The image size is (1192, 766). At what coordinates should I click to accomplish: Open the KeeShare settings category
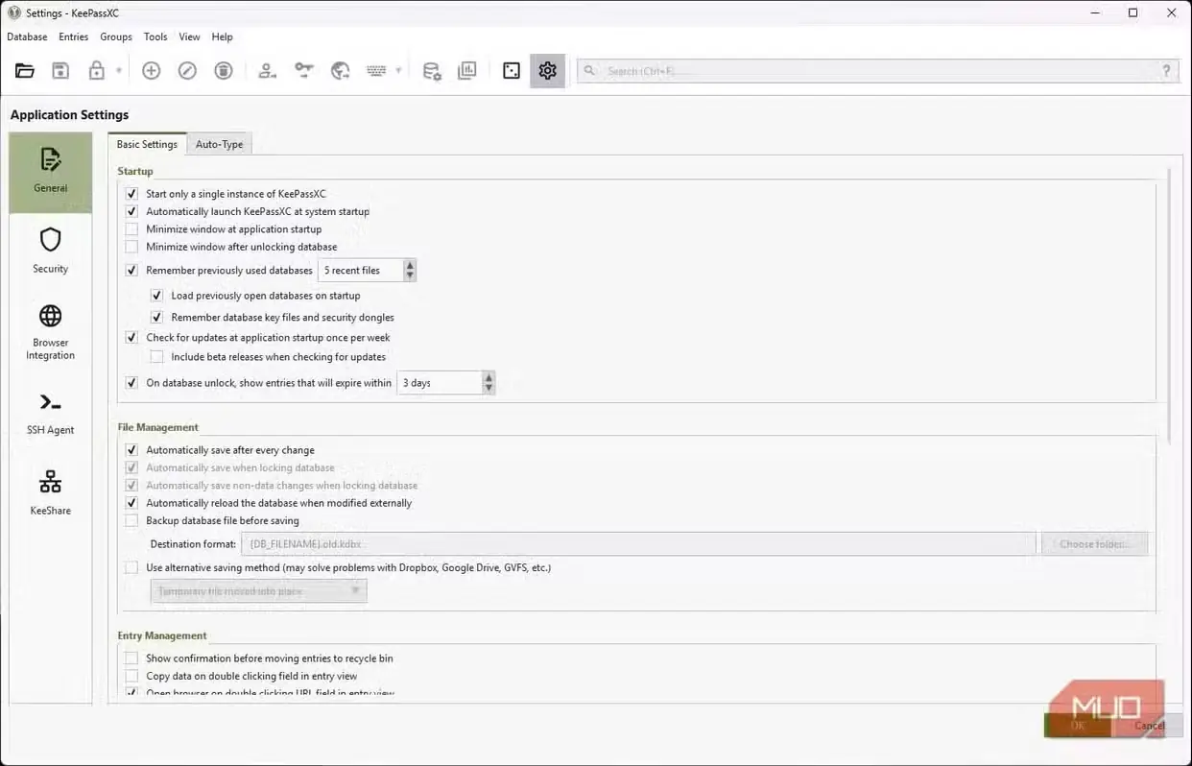coord(51,493)
